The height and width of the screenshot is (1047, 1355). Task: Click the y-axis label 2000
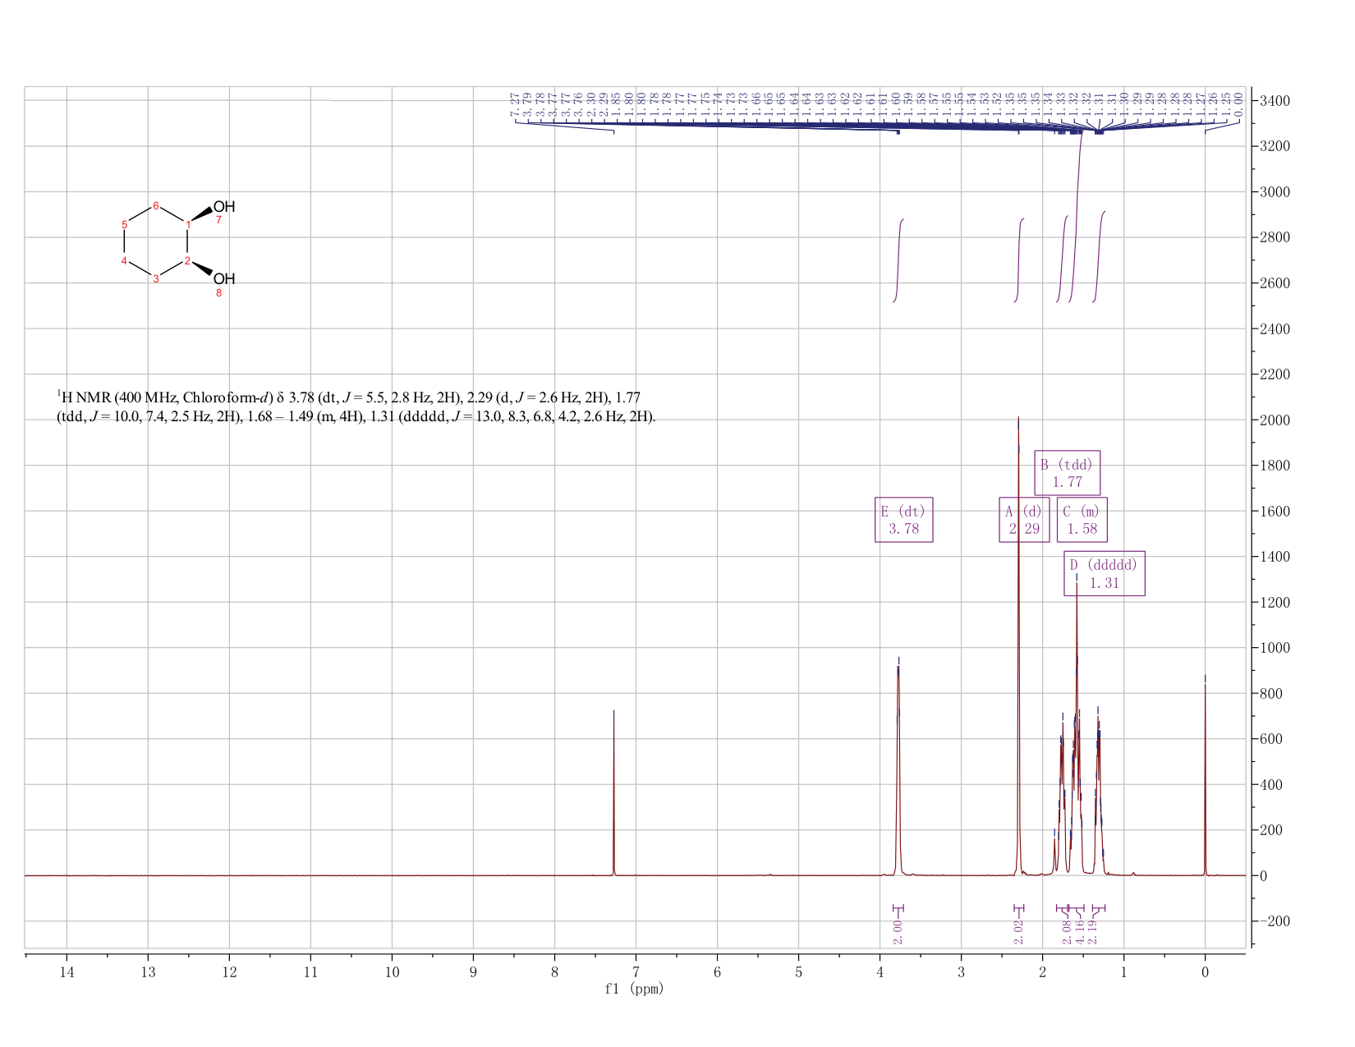1275,420
